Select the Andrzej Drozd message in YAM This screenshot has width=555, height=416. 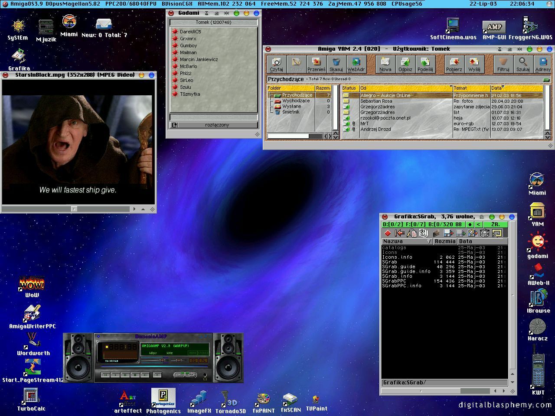(x=442, y=129)
